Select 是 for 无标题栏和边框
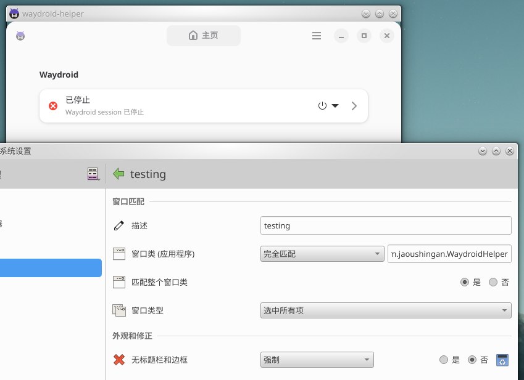 point(444,360)
